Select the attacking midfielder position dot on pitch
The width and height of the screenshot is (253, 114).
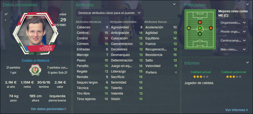pyautogui.click(x=200, y=22)
